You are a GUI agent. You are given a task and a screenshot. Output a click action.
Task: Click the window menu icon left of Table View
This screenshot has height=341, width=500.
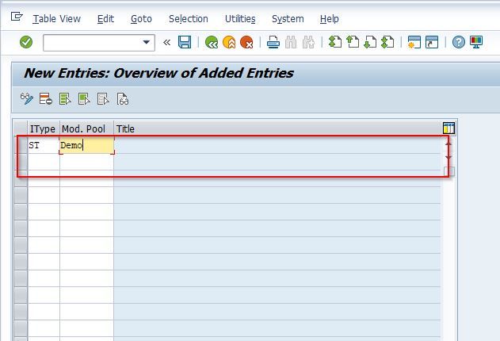17,16
